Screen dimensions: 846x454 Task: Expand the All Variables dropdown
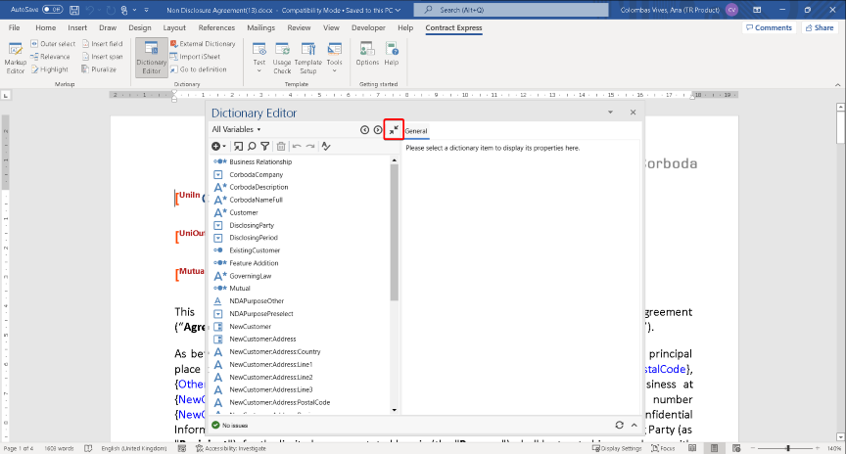[x=237, y=129]
